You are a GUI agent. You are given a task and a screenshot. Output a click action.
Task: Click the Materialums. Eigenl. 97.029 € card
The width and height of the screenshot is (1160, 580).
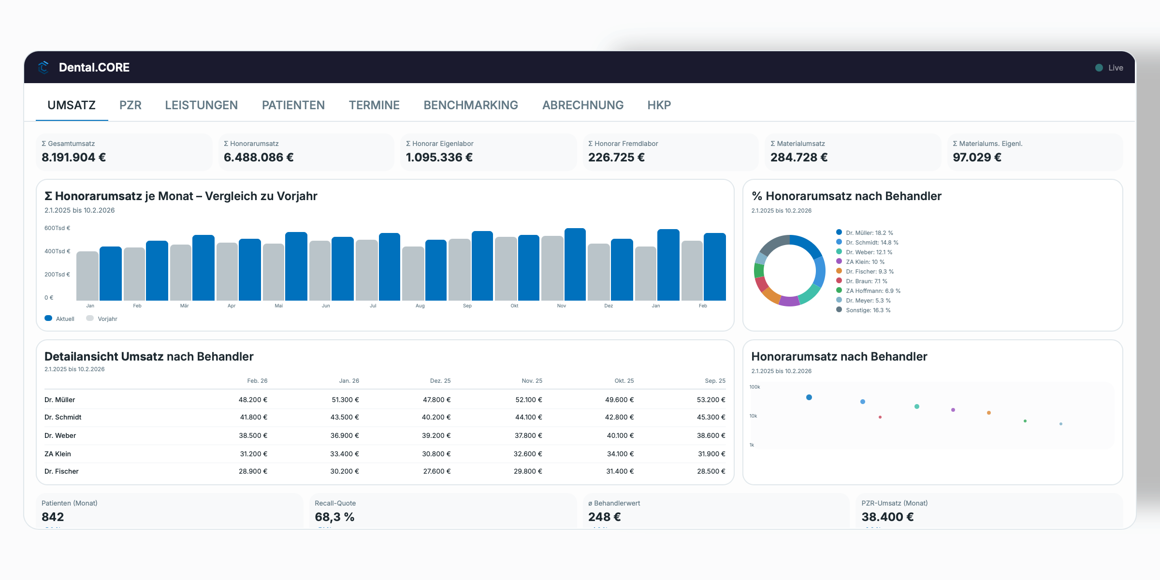pyautogui.click(x=1035, y=152)
